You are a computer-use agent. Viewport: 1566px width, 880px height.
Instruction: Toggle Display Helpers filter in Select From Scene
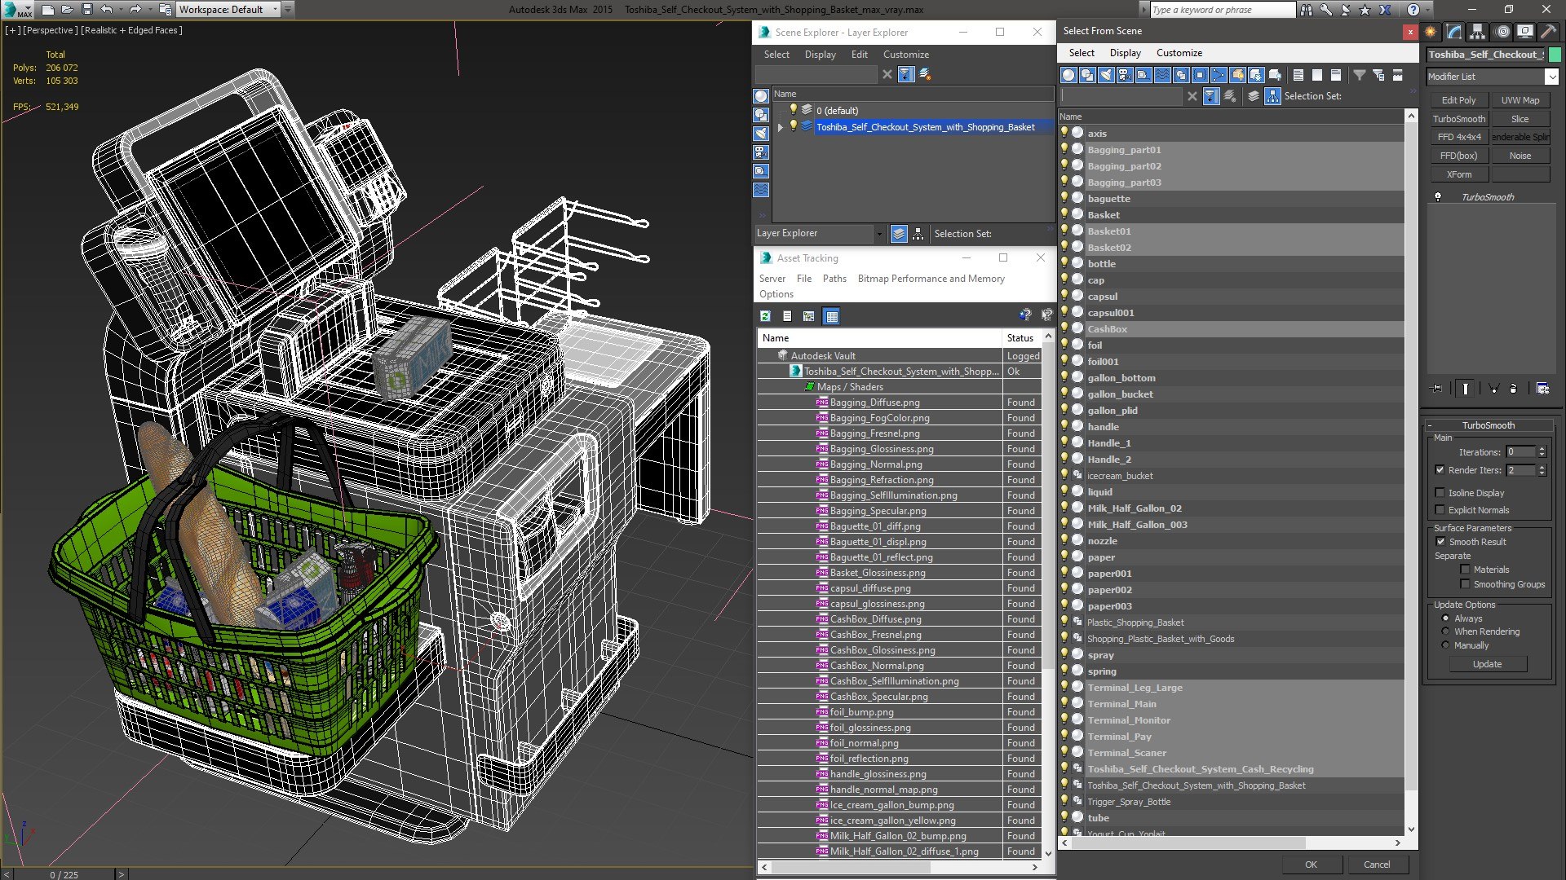(x=1144, y=75)
